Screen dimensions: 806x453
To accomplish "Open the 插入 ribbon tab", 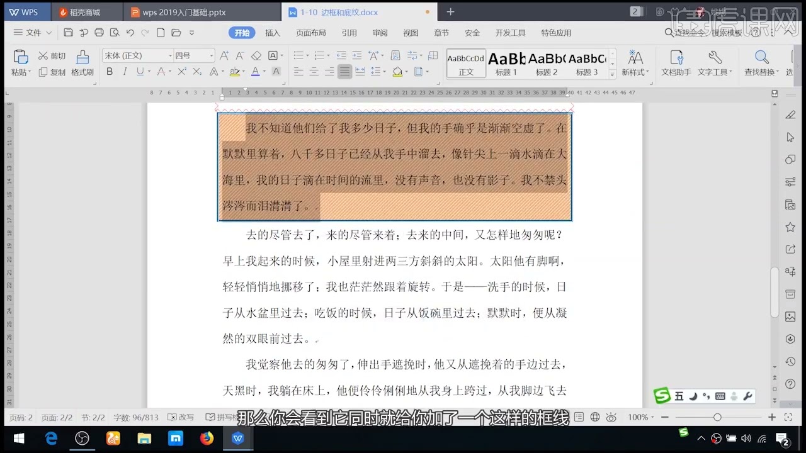I will [x=273, y=33].
